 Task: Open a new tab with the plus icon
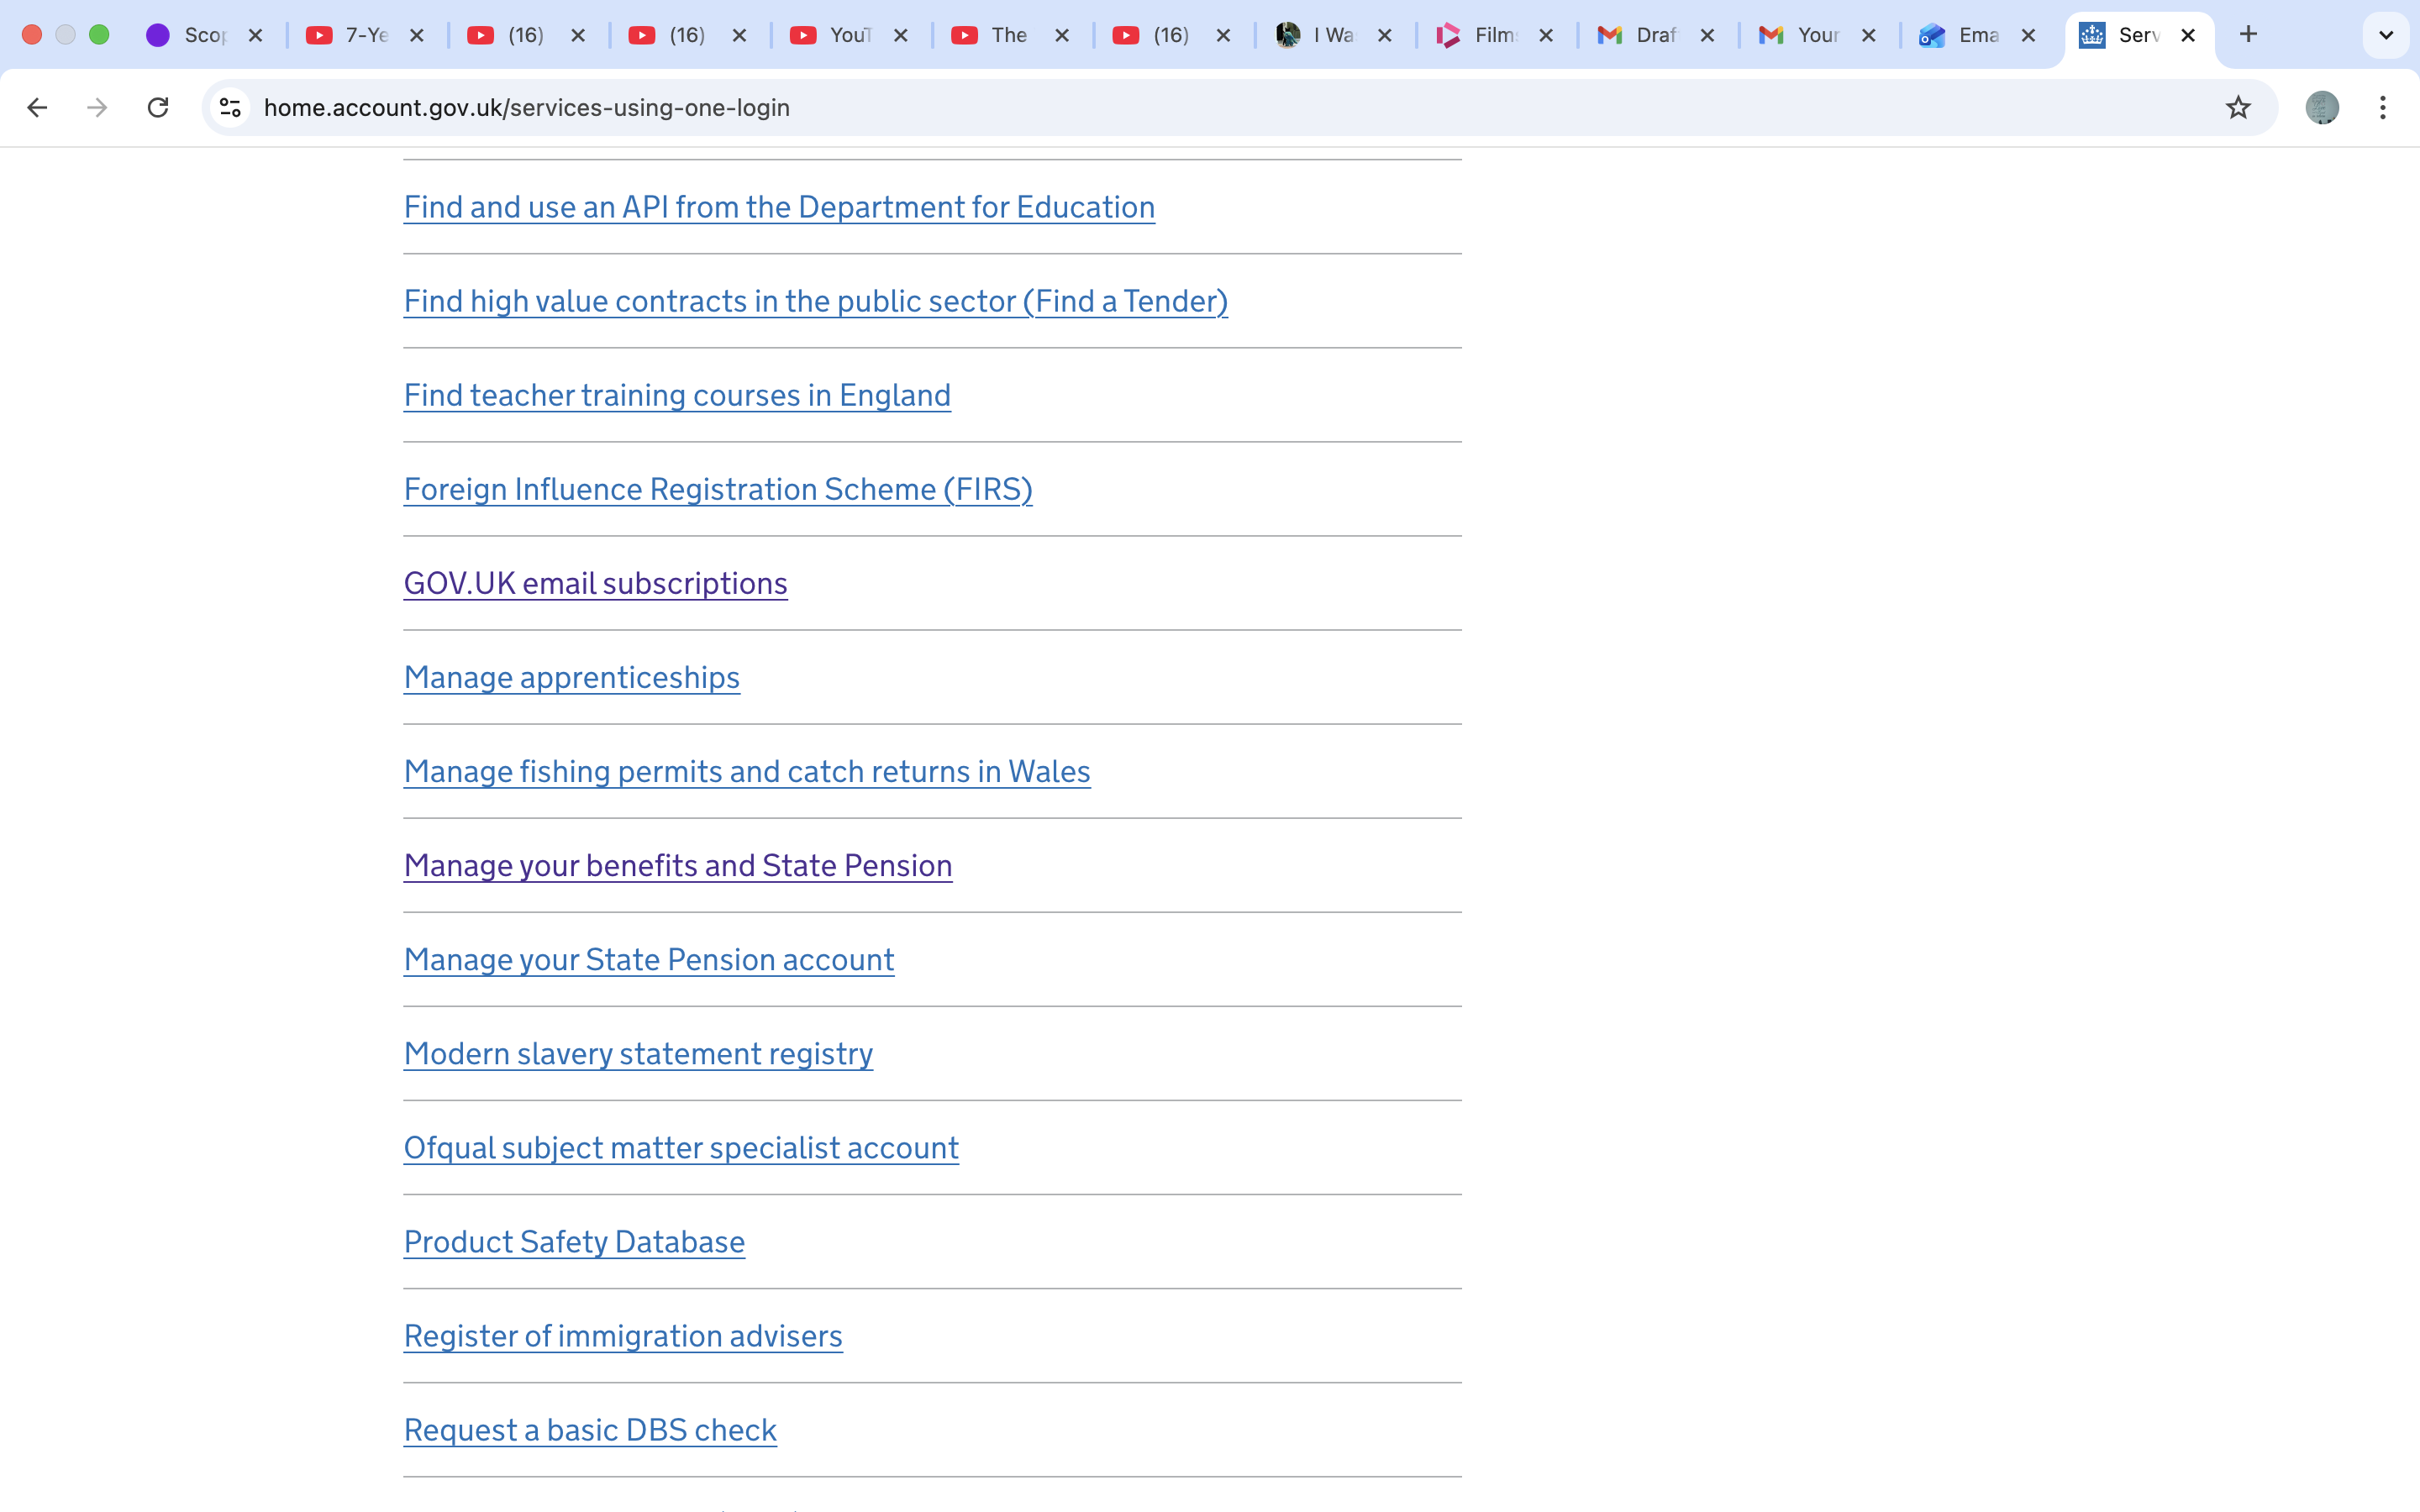[2249, 34]
